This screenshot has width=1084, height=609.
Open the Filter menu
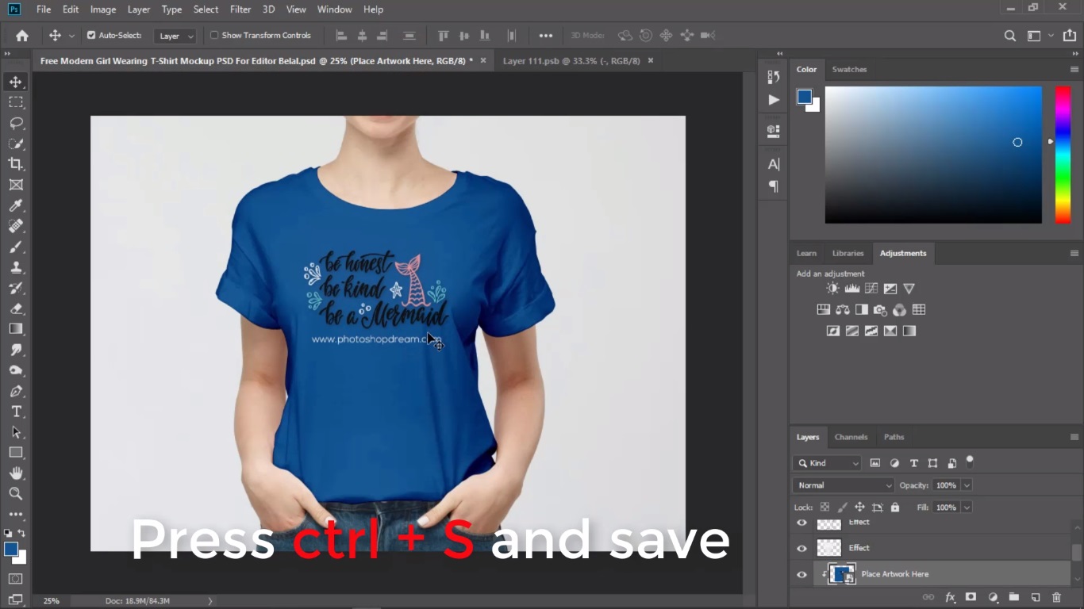[x=240, y=9]
